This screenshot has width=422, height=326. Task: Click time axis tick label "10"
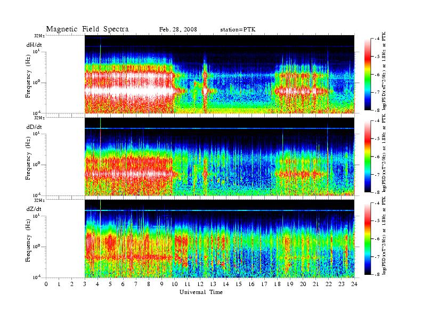pos(174,284)
